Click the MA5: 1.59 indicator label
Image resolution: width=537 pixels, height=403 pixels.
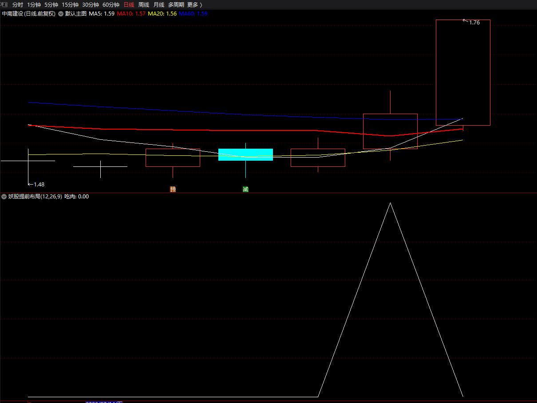coord(102,14)
